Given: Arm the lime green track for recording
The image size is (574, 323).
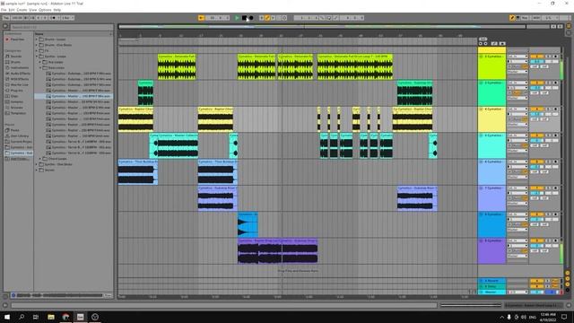Looking at the screenshot, I should tap(556, 57).
